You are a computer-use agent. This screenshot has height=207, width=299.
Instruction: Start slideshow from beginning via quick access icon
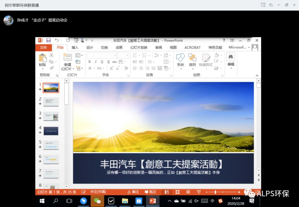[x=76, y=40]
